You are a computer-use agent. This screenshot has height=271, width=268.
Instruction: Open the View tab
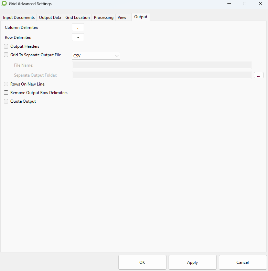122,18
